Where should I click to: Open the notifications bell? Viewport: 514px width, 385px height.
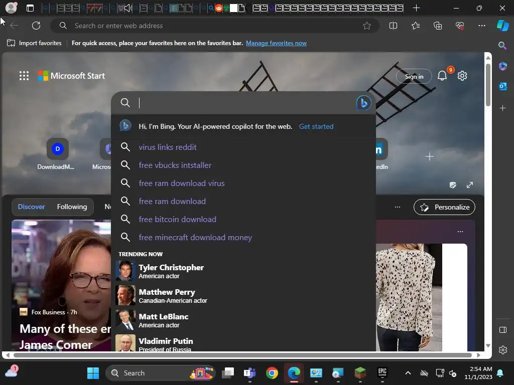click(442, 76)
